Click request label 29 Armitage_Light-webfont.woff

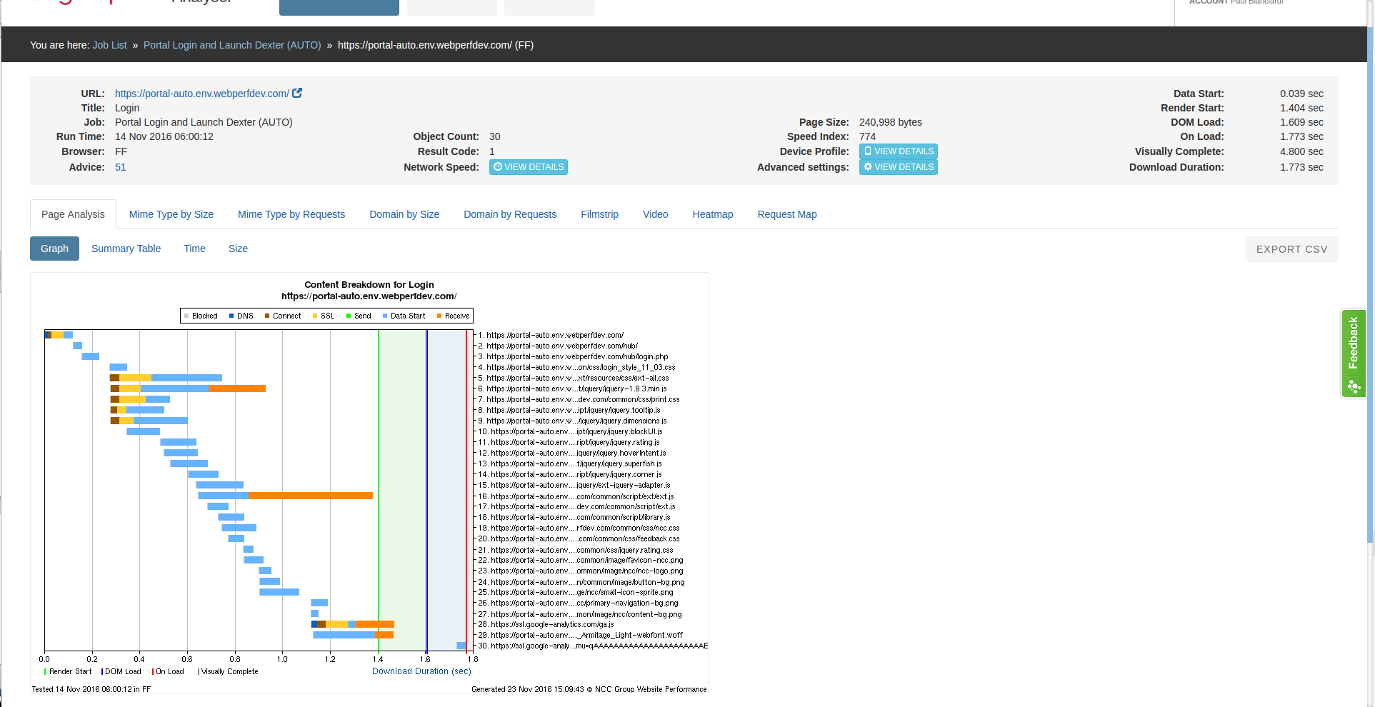[580, 635]
